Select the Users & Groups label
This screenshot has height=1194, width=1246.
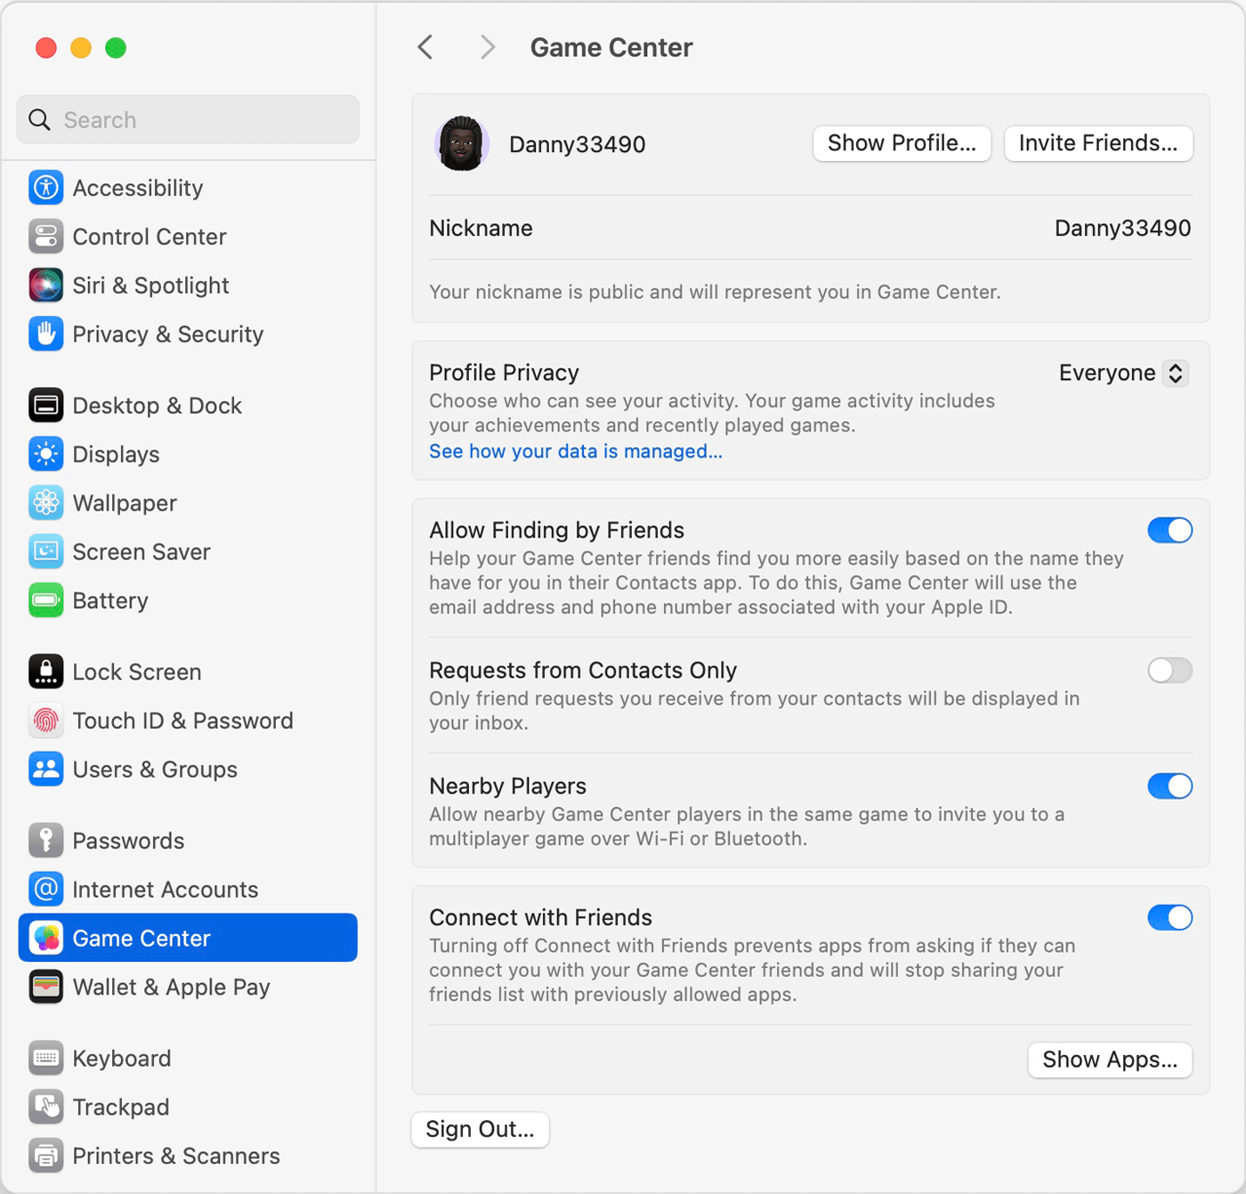[x=155, y=770]
